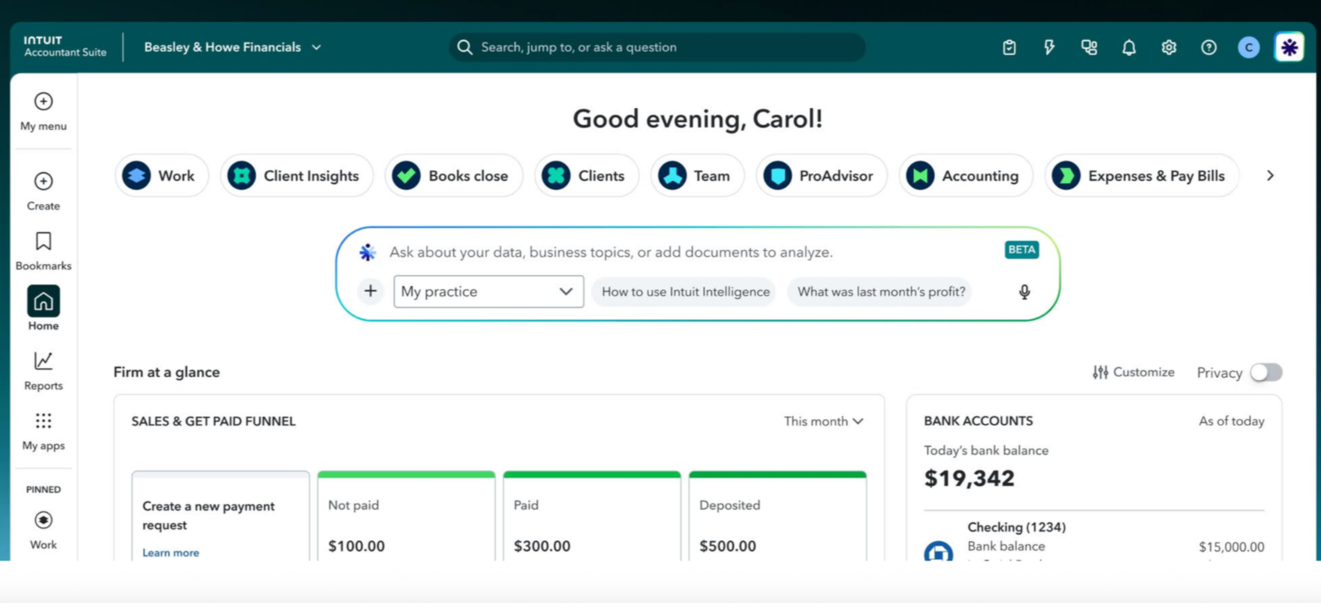Screen dimensions: 1321x603
Task: Open pinned Work item in sidebar
Action: coord(43,530)
